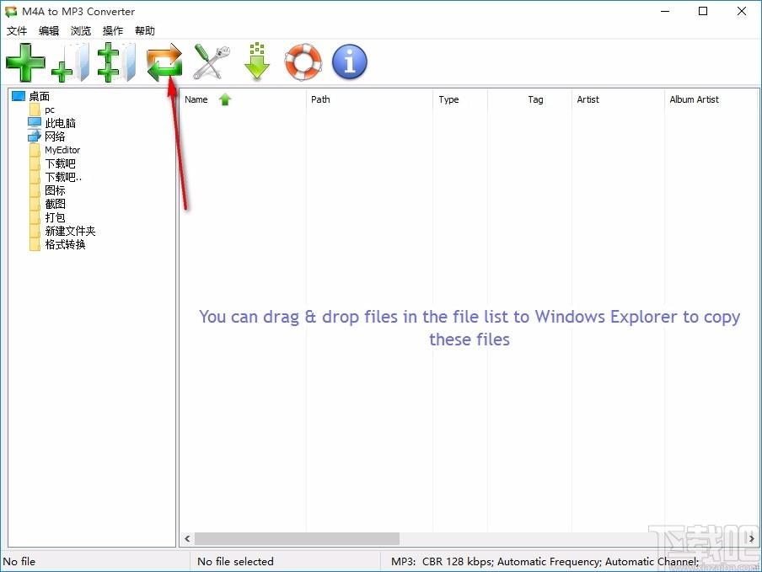Start conversion with the orange-green arrows icon
Screen dimensions: 762x572
click(164, 62)
